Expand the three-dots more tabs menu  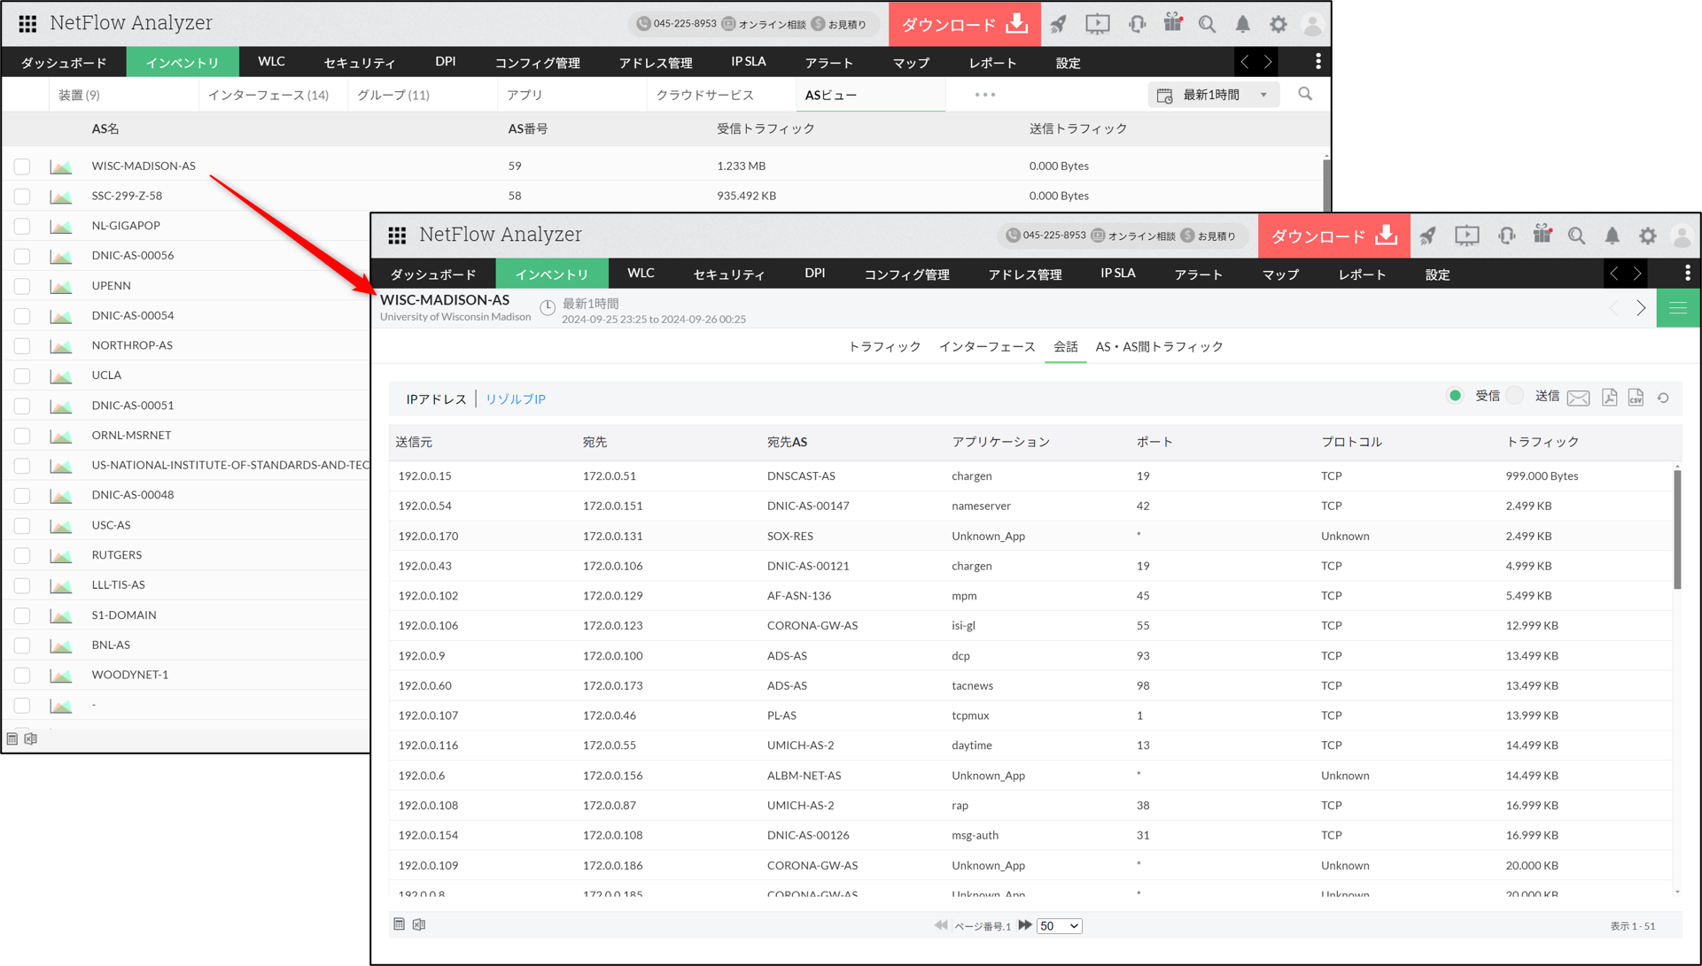[984, 95]
